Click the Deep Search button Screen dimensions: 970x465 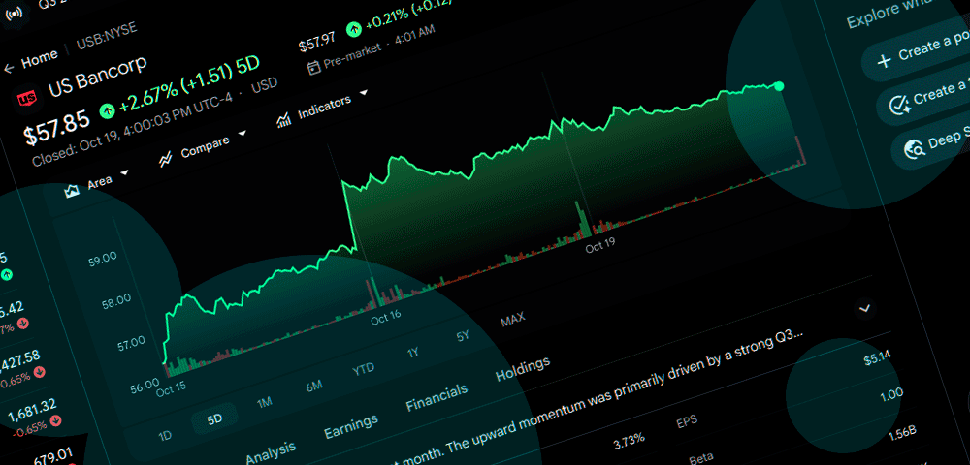(x=930, y=142)
